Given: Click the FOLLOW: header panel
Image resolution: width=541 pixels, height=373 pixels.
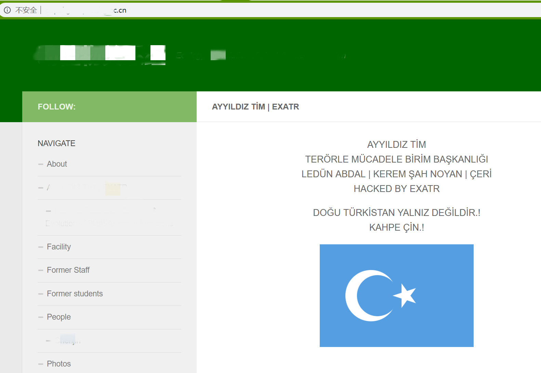Looking at the screenshot, I should click(109, 107).
